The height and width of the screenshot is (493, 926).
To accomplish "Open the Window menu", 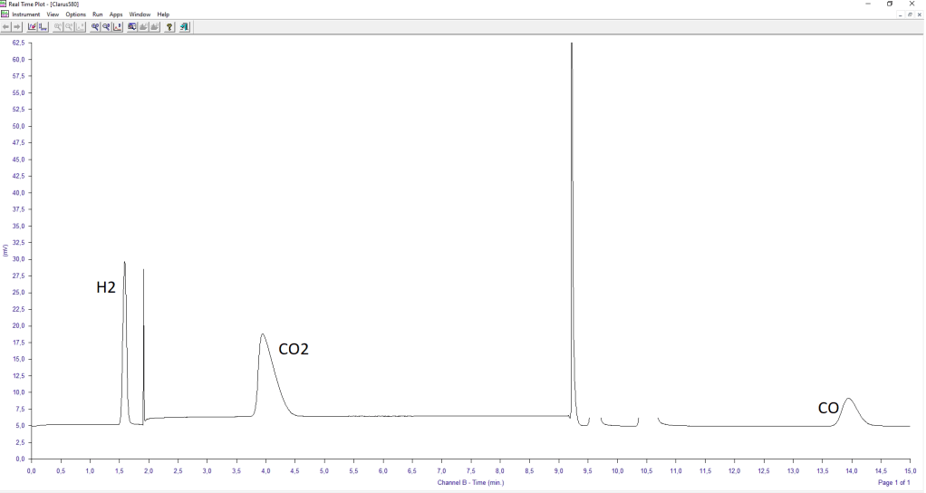I will coord(140,14).
